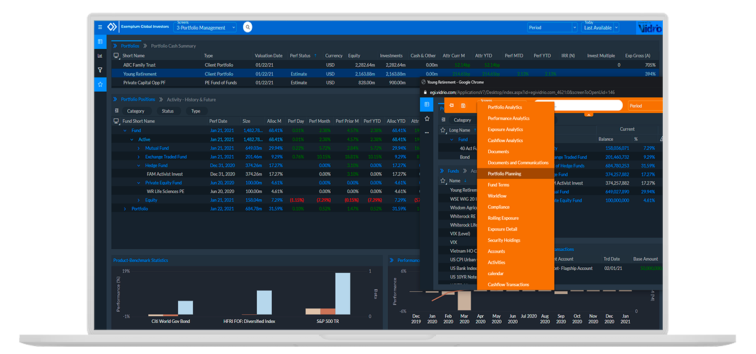The height and width of the screenshot is (354, 756).
Task: Click the Portfolios breadcrumb tab
Action: [x=130, y=46]
